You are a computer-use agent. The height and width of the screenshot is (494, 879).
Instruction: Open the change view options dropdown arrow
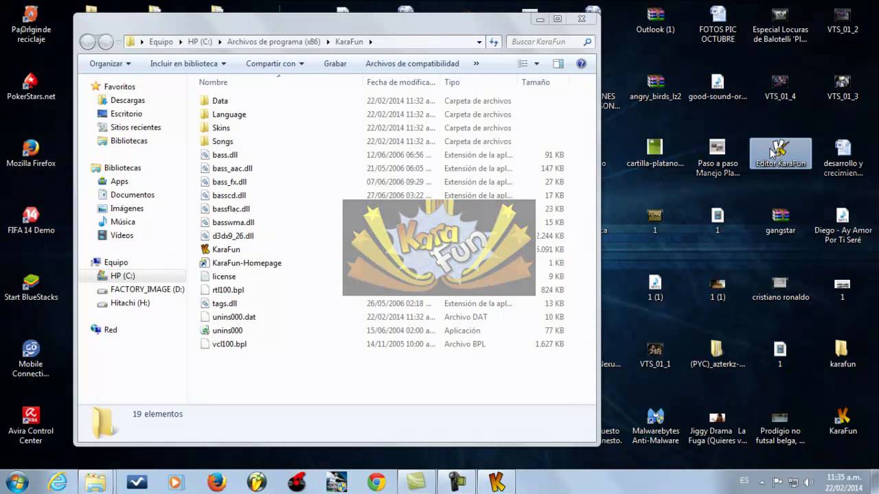coord(537,64)
